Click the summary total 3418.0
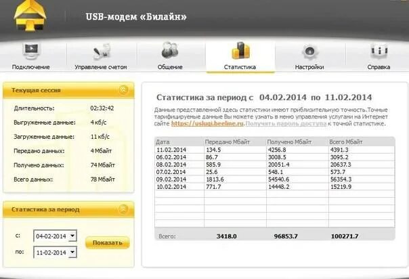Screen dimensions: 409x279 click(226, 236)
